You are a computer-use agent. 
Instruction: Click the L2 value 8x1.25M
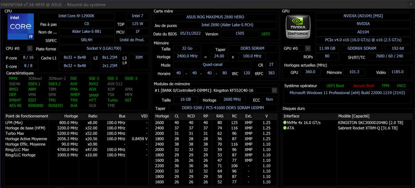pyautogui.click(x=110, y=57)
